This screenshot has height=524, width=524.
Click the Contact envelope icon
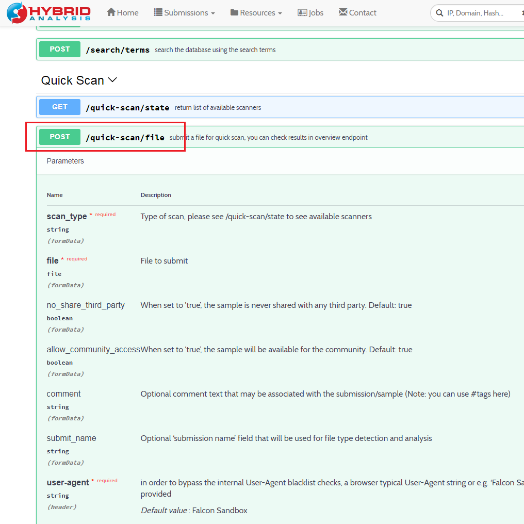click(x=343, y=12)
